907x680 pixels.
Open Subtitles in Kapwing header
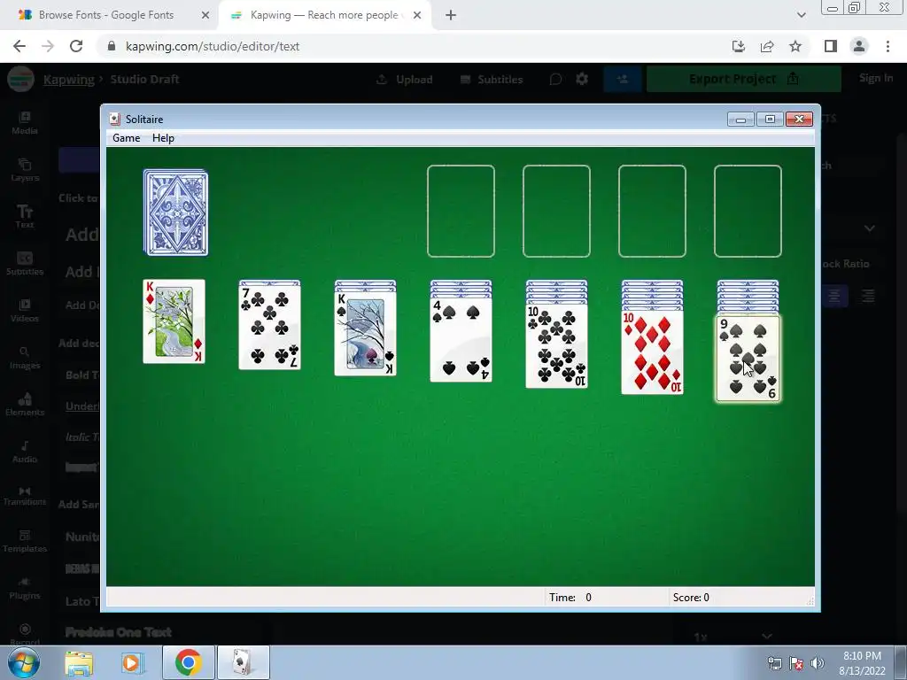(492, 79)
